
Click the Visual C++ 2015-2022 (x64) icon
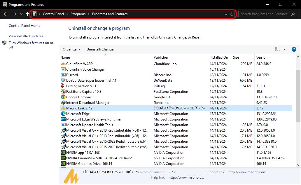pyautogui.click(x=63, y=142)
